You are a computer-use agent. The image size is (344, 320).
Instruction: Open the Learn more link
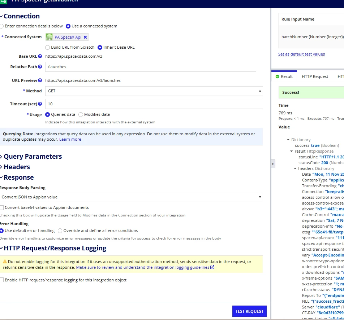[70, 139]
